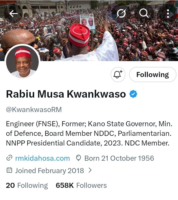View the 658K Followers list
The image size is (178, 200).
[81, 185]
